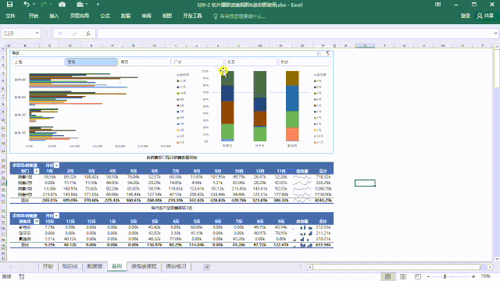Click the third stacked column in the chart
This screenshot has height=281, width=500.
pyautogui.click(x=292, y=106)
